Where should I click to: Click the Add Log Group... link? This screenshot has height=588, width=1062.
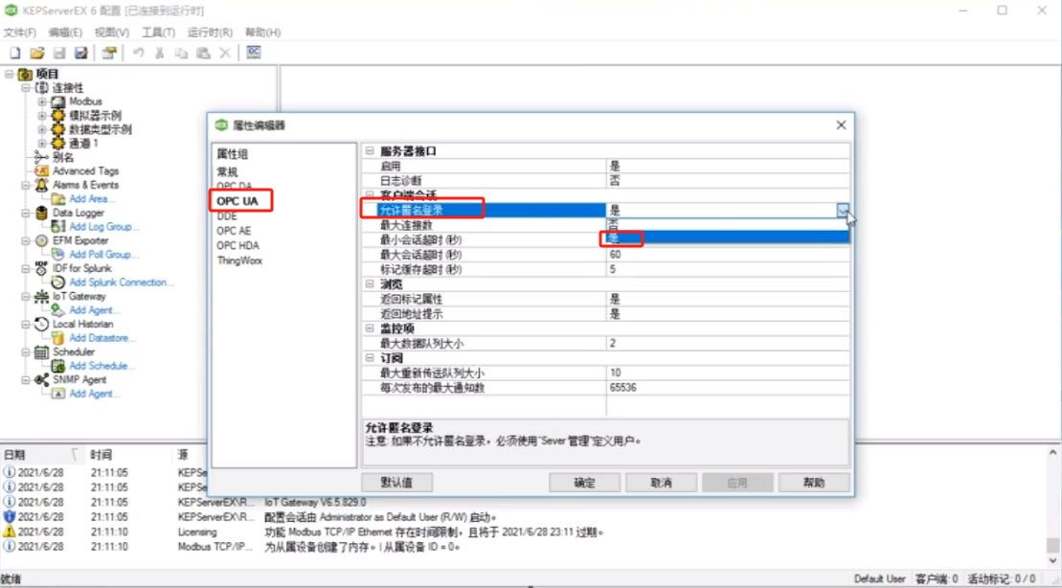(x=104, y=227)
